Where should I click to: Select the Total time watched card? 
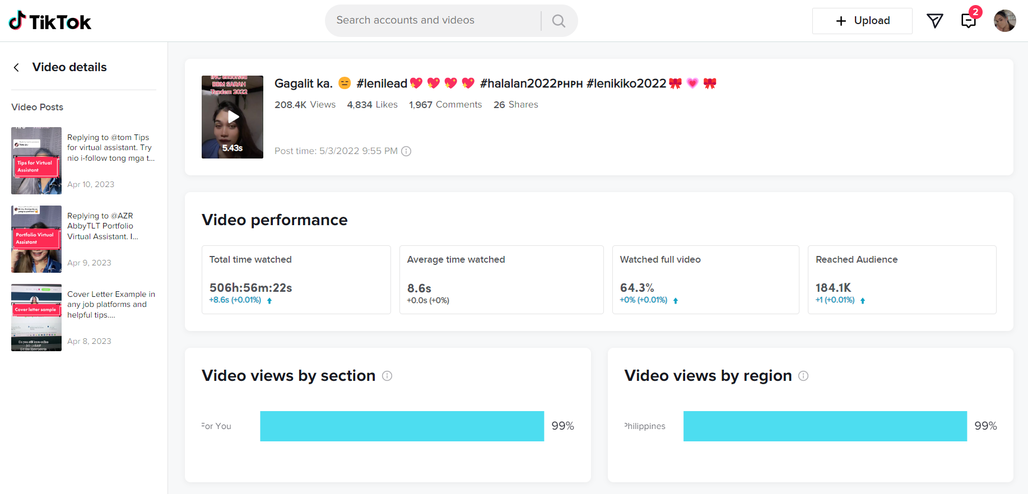(296, 279)
